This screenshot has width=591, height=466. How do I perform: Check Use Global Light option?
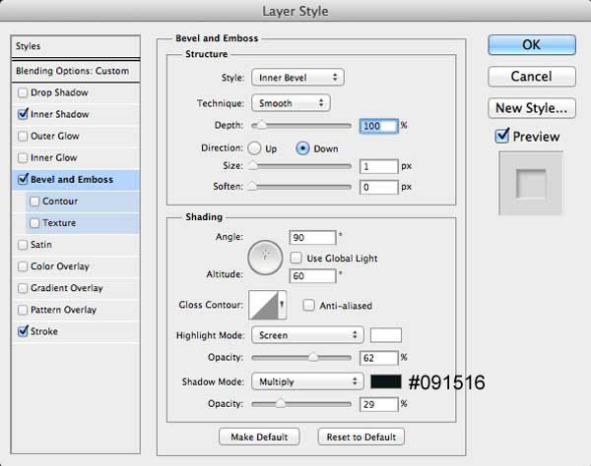(x=295, y=258)
